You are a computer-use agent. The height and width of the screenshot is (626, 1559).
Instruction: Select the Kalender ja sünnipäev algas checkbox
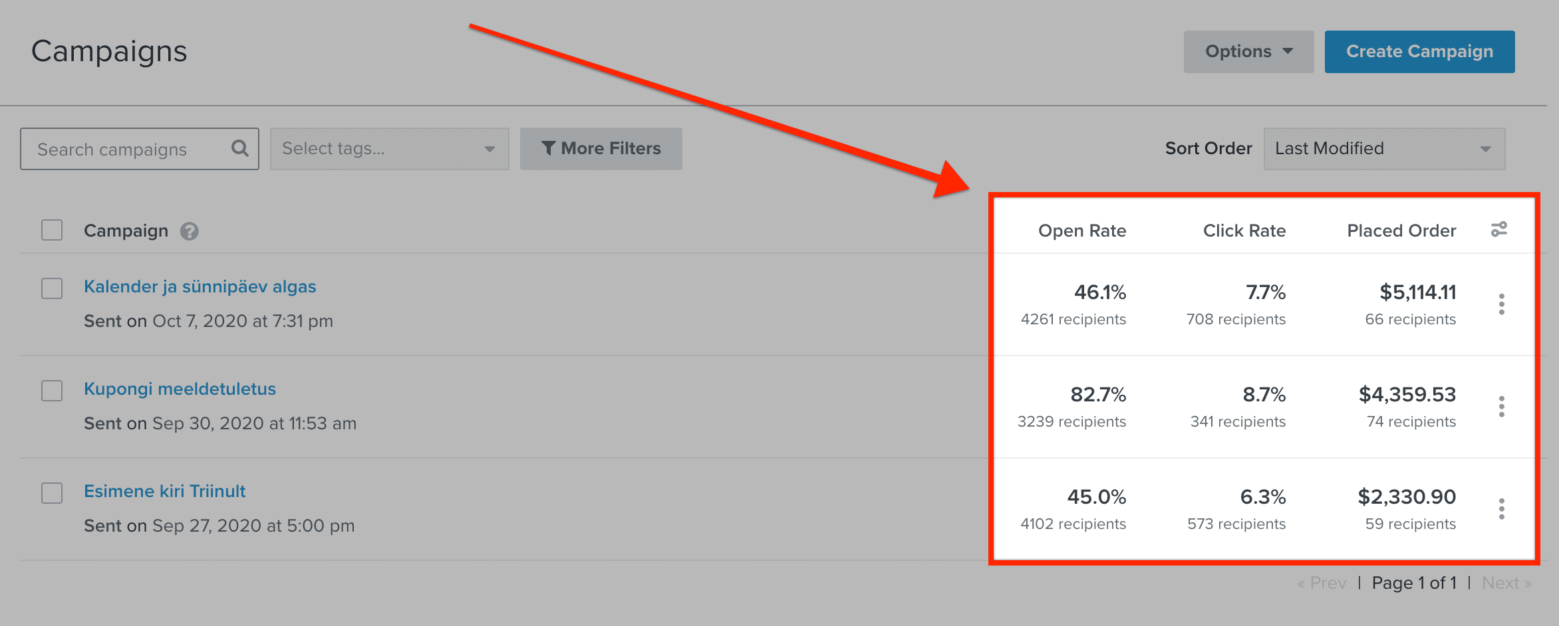(52, 288)
